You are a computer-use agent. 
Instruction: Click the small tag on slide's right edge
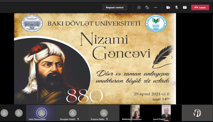174,82
